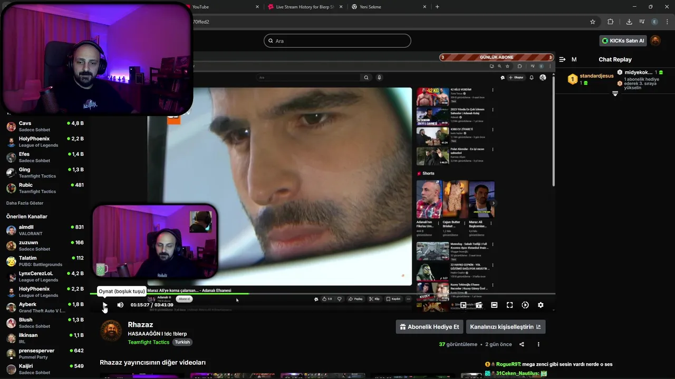This screenshot has width=675, height=379.
Task: Open Blush channel avatar
Action: [x=11, y=323]
